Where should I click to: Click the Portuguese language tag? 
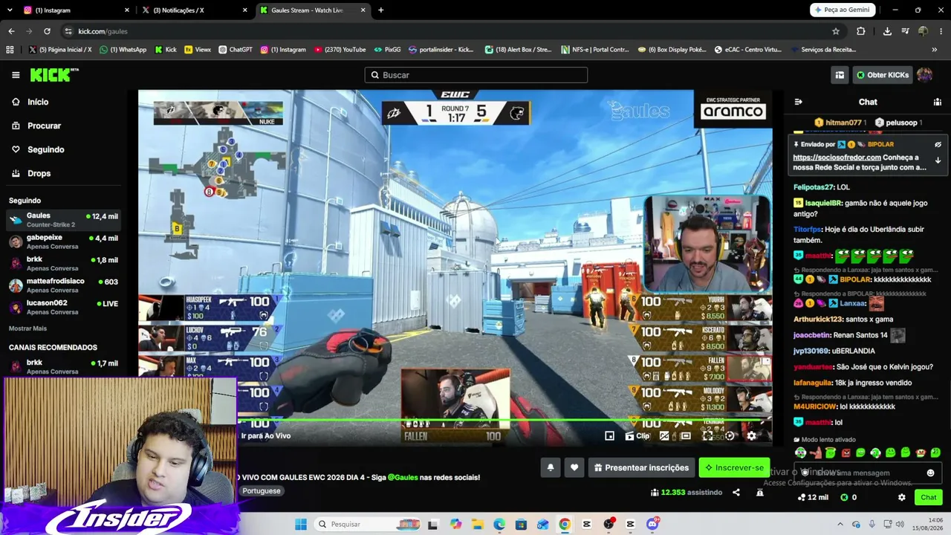262,491
